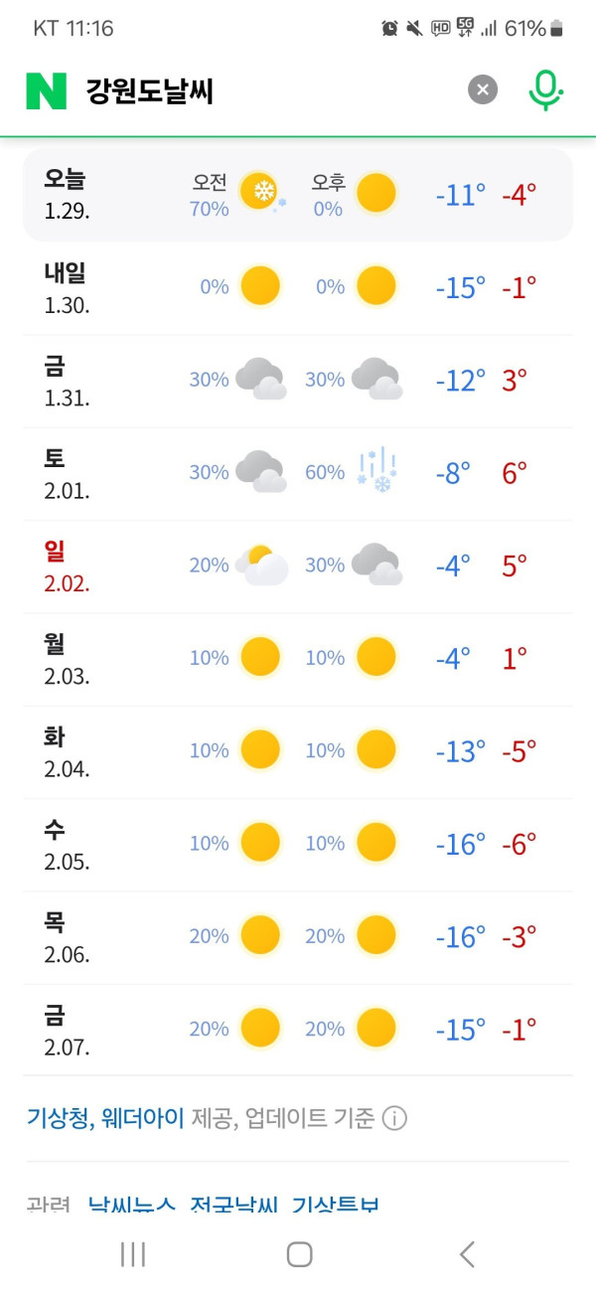
Task: Tap the 전국날씨 related search link
Action: (x=234, y=1206)
